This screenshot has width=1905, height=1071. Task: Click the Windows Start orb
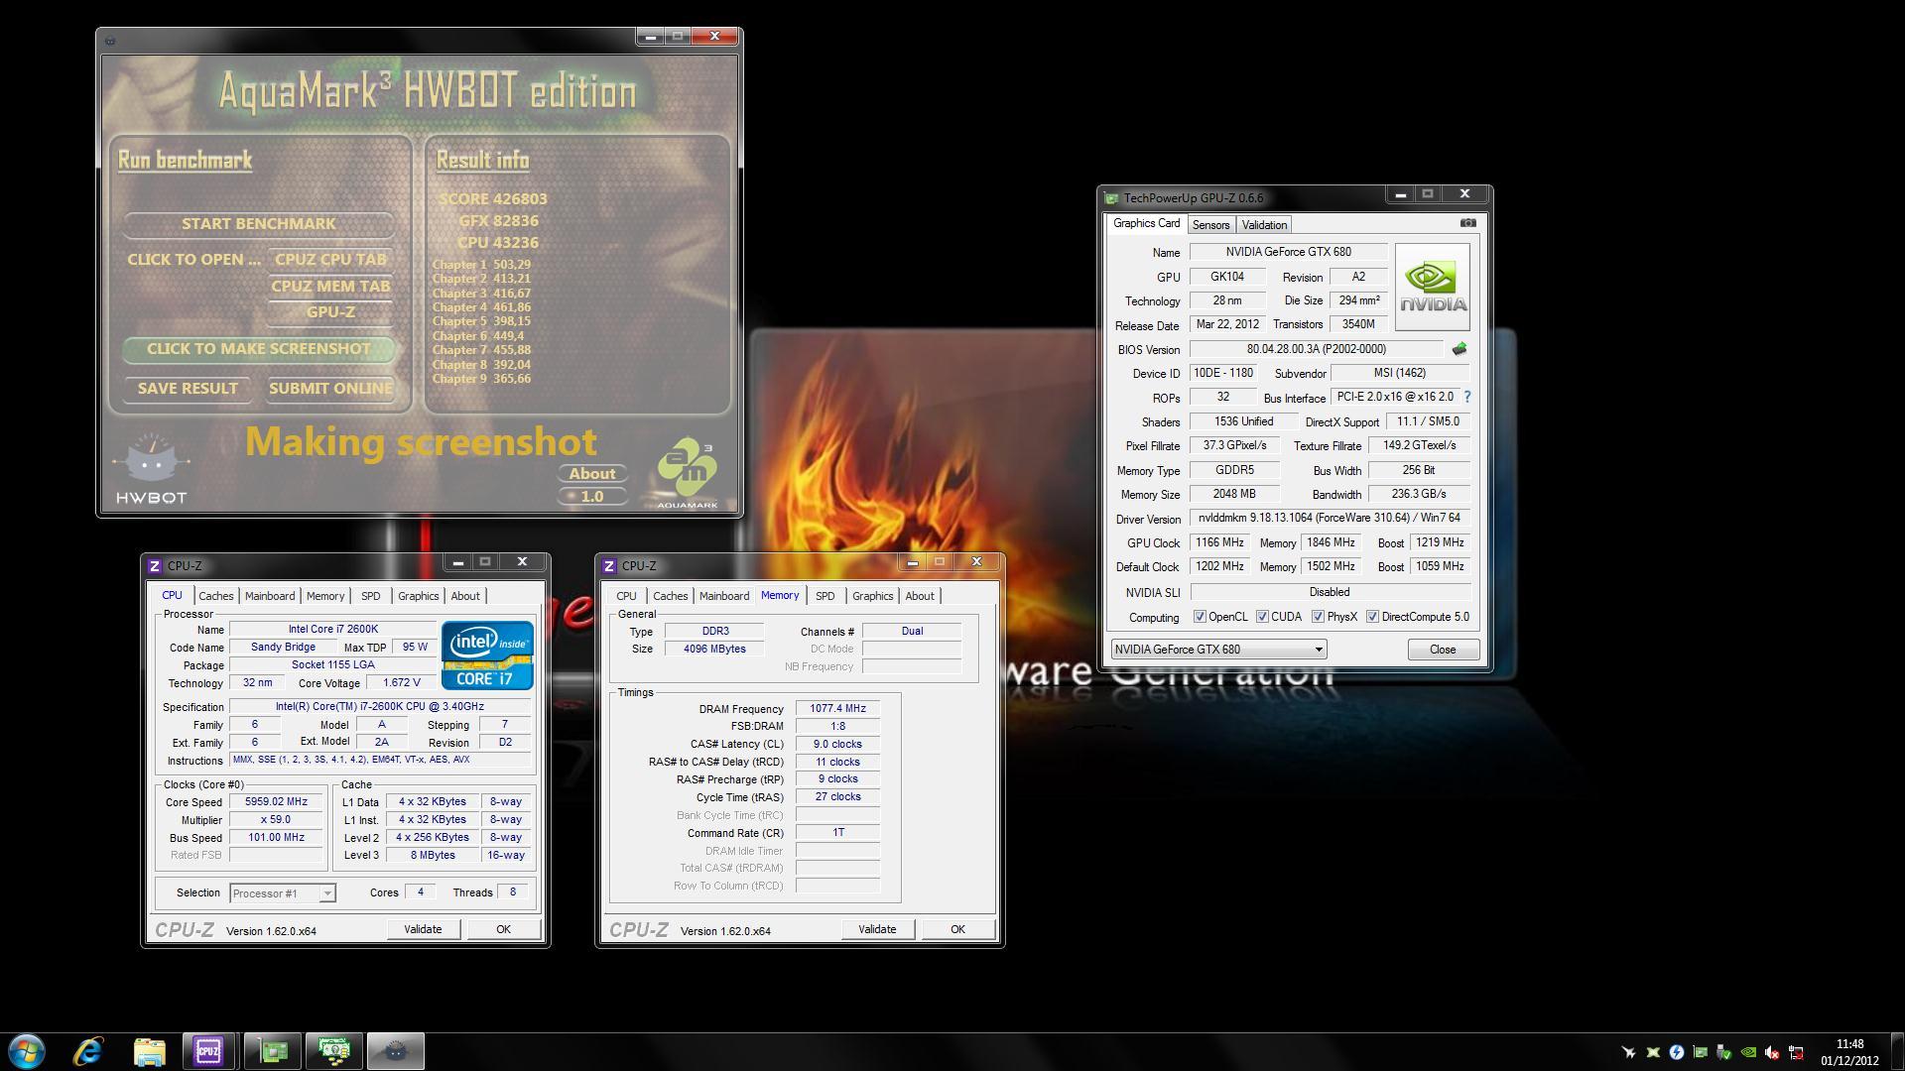[x=27, y=1051]
